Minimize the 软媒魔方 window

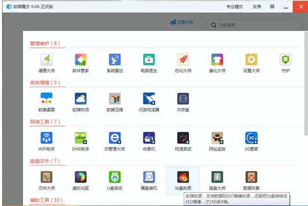coord(286,7)
